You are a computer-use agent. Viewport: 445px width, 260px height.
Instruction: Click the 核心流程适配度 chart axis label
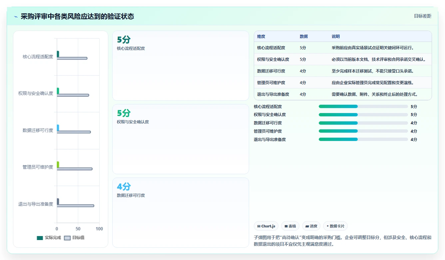38,57
